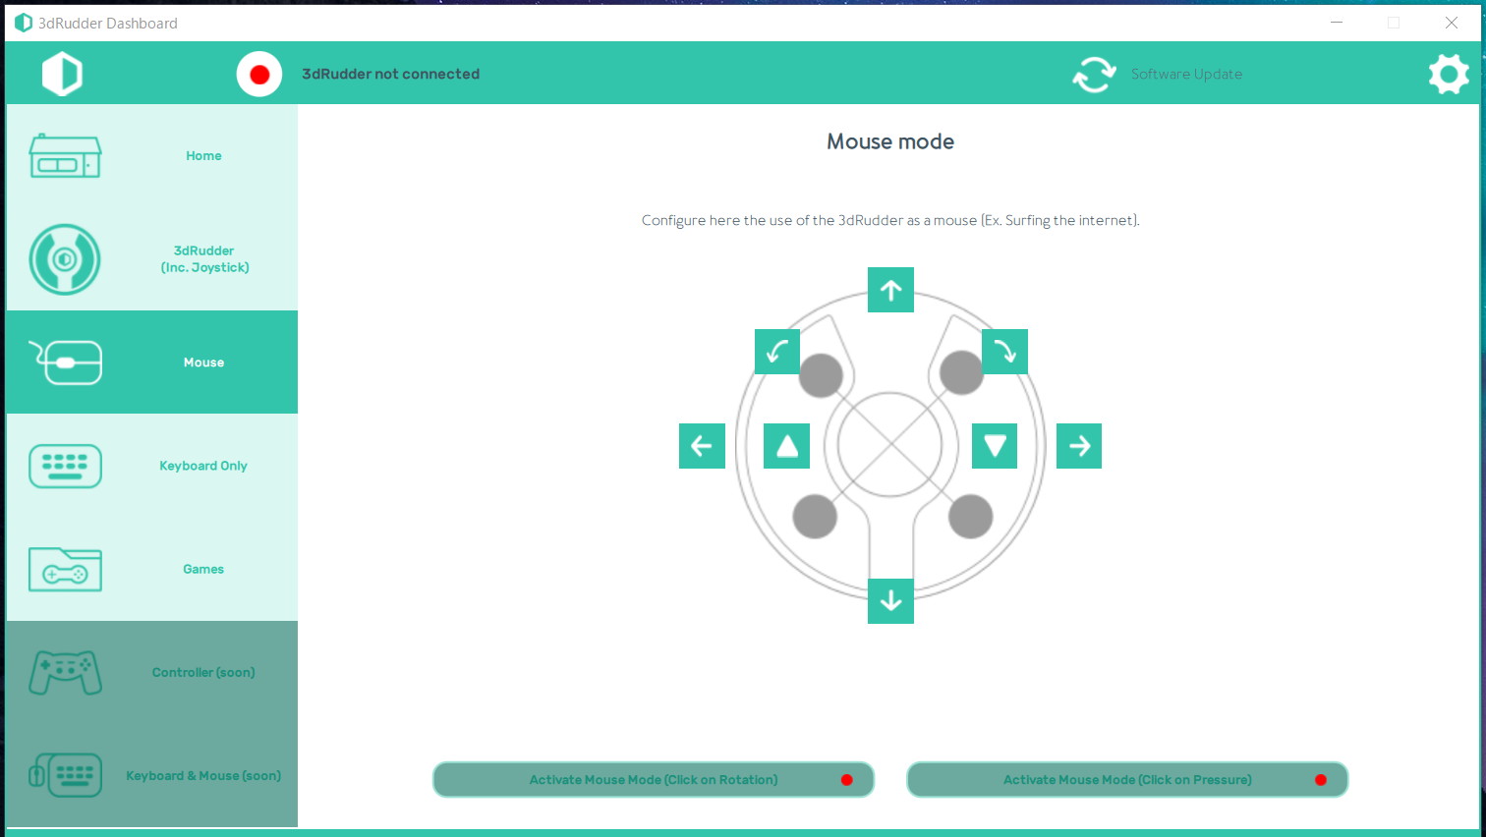Toggle red indicator on Click on Pressure button
1486x837 pixels.
[x=1321, y=780]
